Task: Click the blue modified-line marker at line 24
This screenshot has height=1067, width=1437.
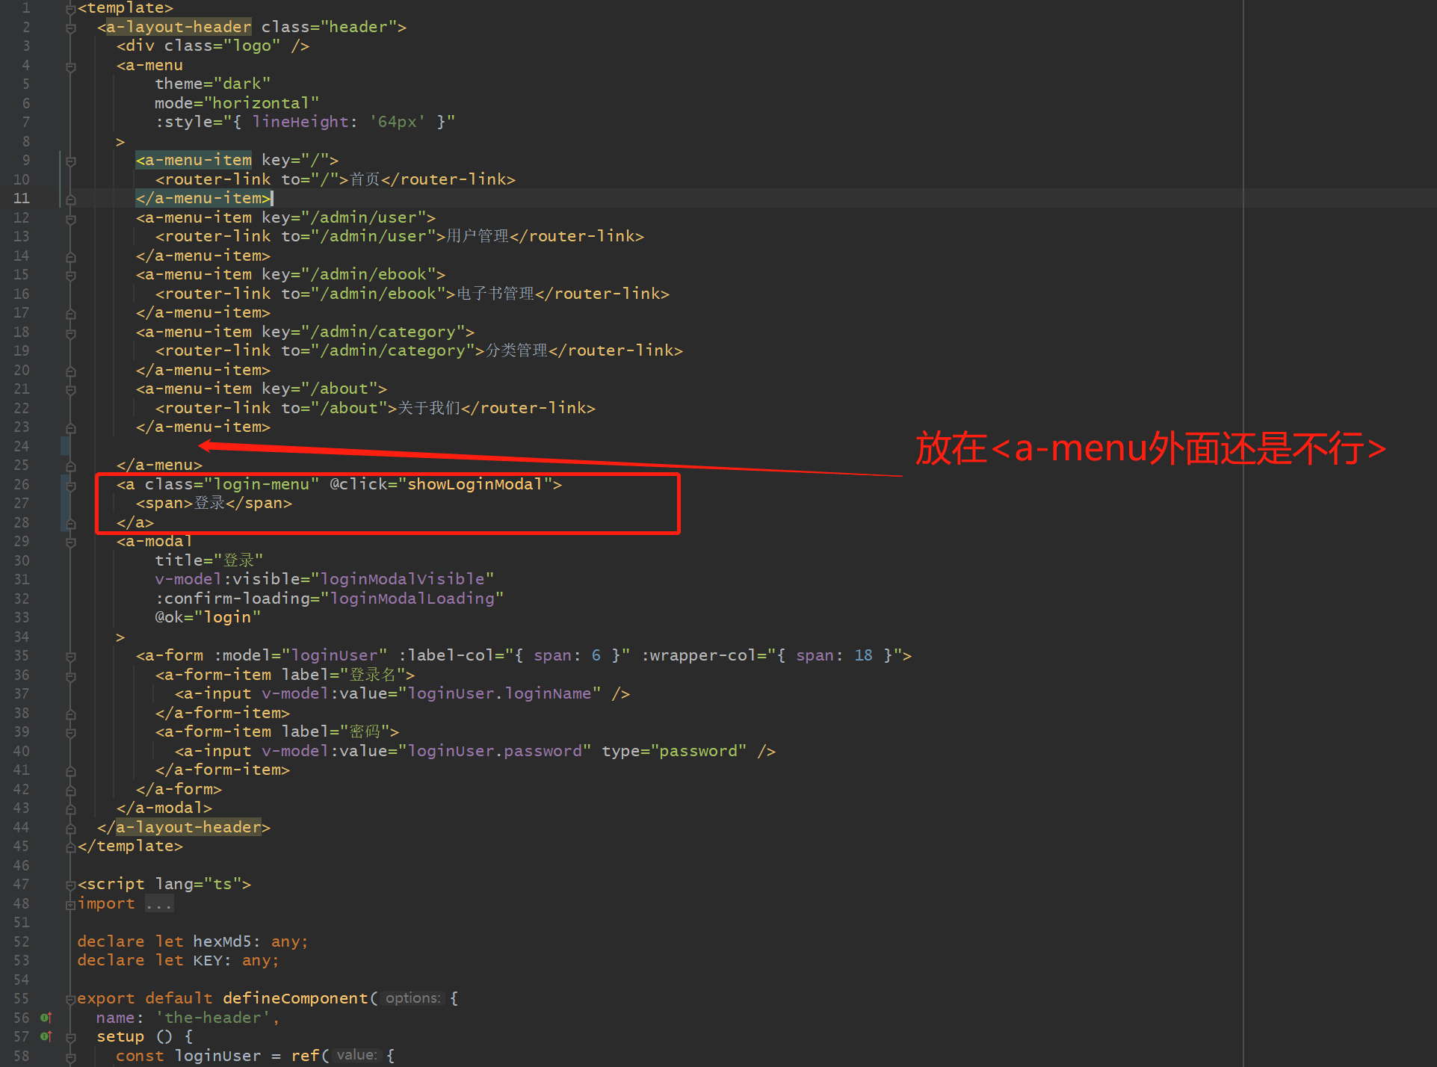Action: [65, 446]
